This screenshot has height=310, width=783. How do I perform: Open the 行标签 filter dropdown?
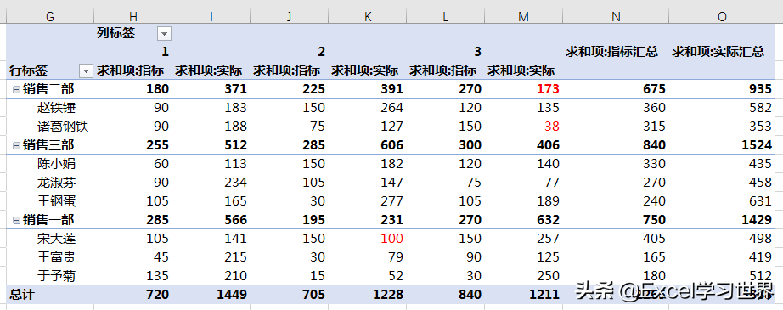click(87, 71)
